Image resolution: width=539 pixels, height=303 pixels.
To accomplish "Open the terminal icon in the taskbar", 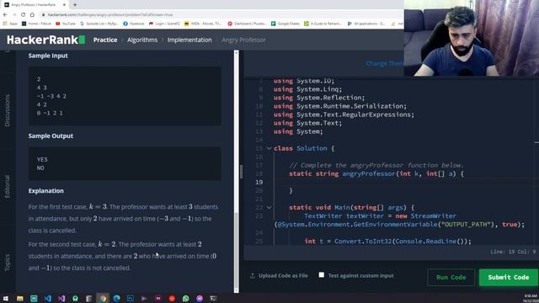I will (x=213, y=298).
